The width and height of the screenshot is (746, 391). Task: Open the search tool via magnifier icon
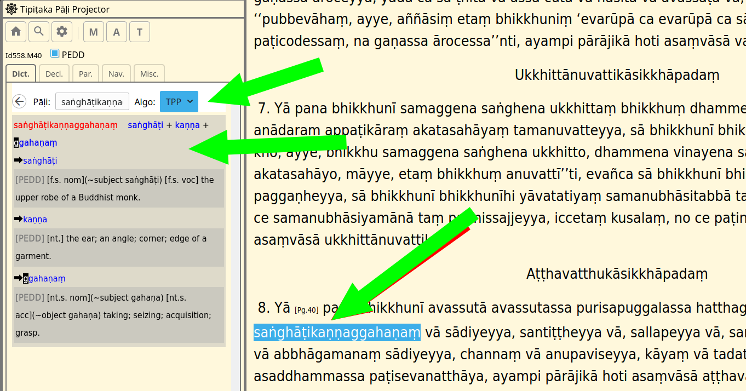click(x=38, y=31)
